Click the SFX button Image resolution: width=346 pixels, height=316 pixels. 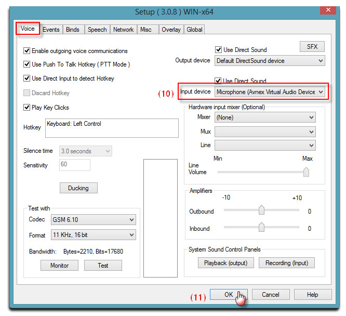(312, 47)
